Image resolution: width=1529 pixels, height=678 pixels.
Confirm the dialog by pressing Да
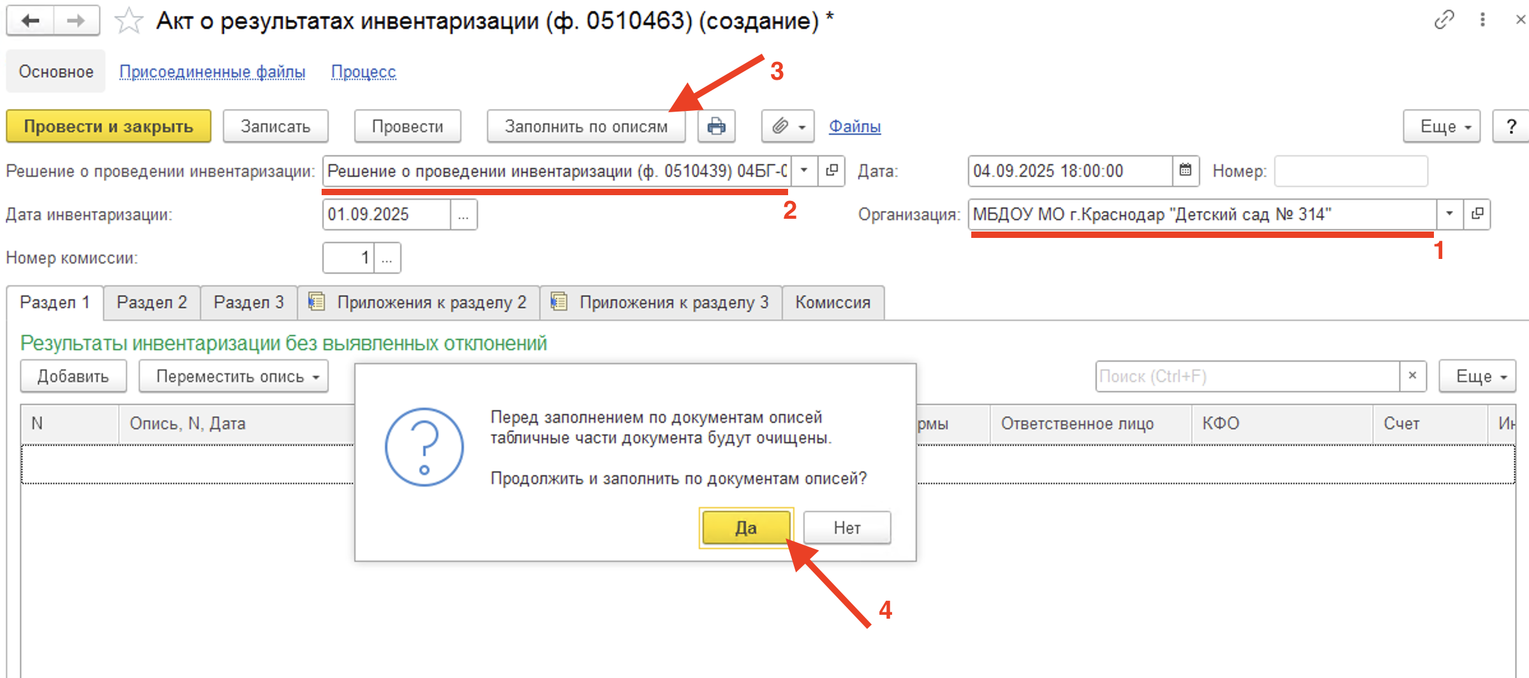click(x=745, y=527)
